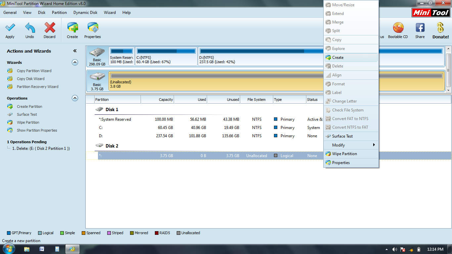Open Windows Explorer from the taskbar

tap(27, 249)
